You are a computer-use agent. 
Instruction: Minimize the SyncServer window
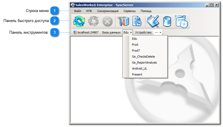pyautogui.click(x=207, y=5)
